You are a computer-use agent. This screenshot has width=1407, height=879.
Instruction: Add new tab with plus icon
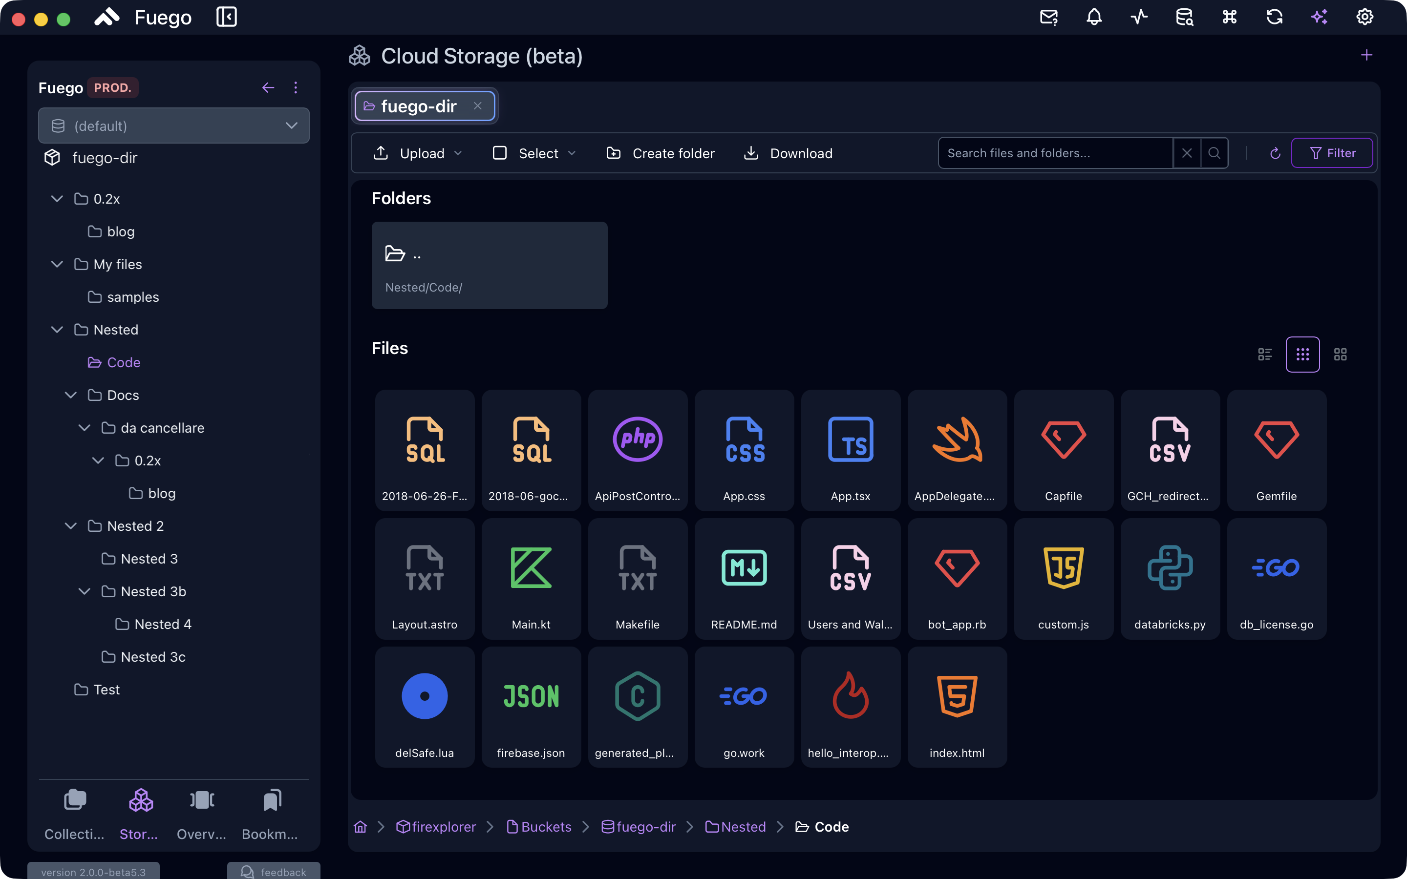pyautogui.click(x=1367, y=55)
